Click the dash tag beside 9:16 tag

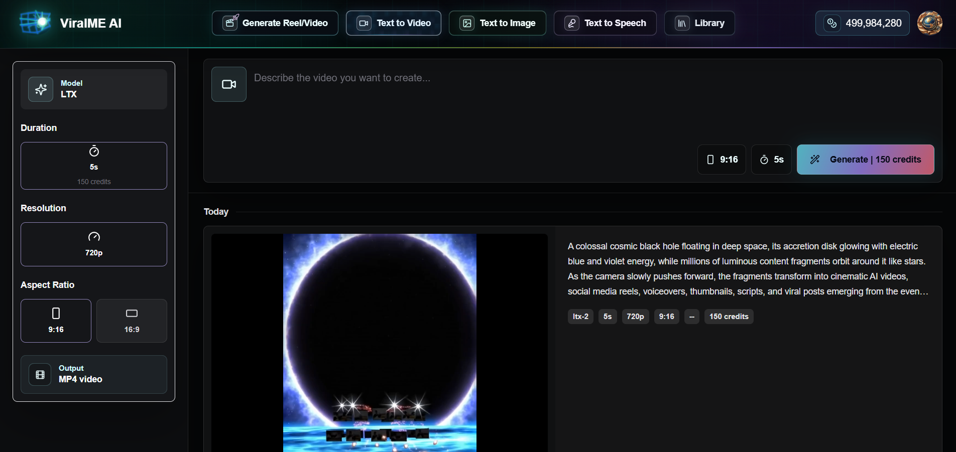pyautogui.click(x=692, y=317)
